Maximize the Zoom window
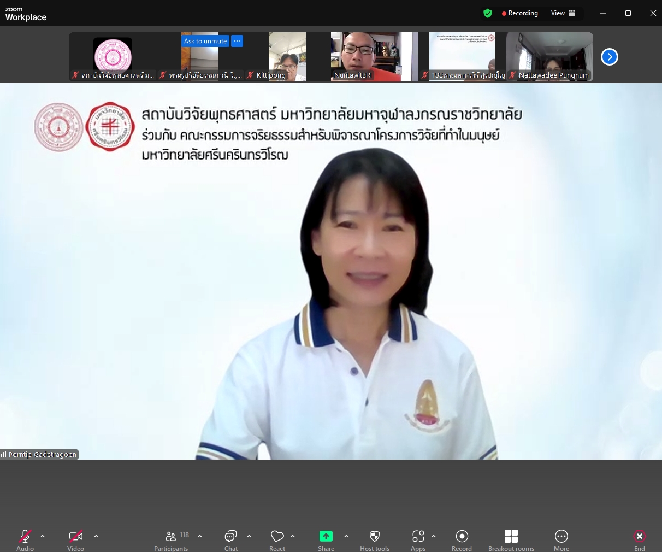Image resolution: width=662 pixels, height=552 pixels. pos(628,13)
